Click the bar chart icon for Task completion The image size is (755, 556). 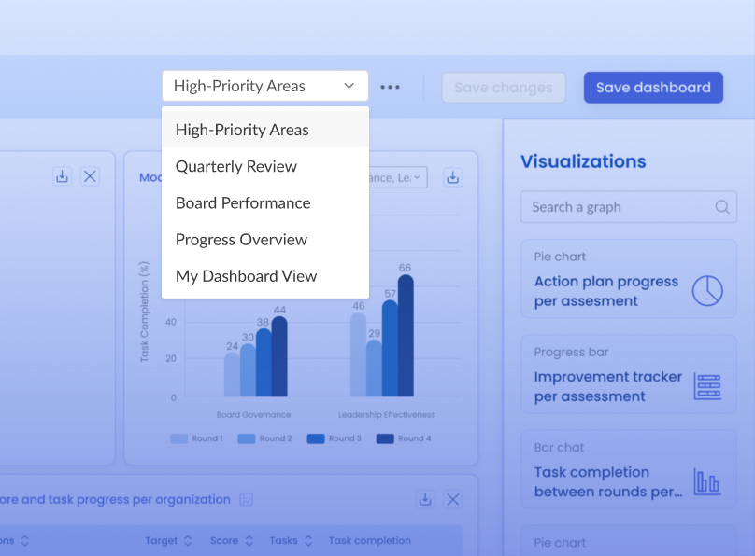707,482
